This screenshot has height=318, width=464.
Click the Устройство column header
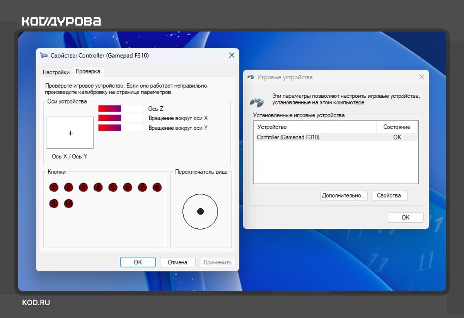tap(316, 127)
